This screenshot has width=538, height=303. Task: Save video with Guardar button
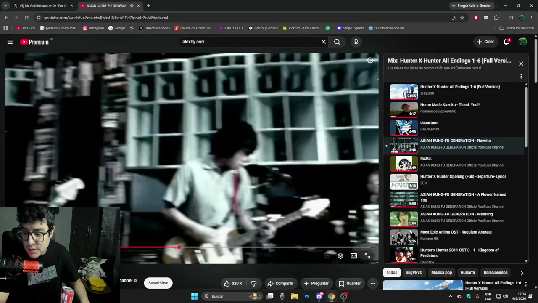pos(350,283)
